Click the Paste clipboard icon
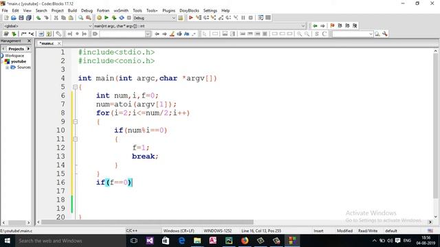 click(71, 18)
